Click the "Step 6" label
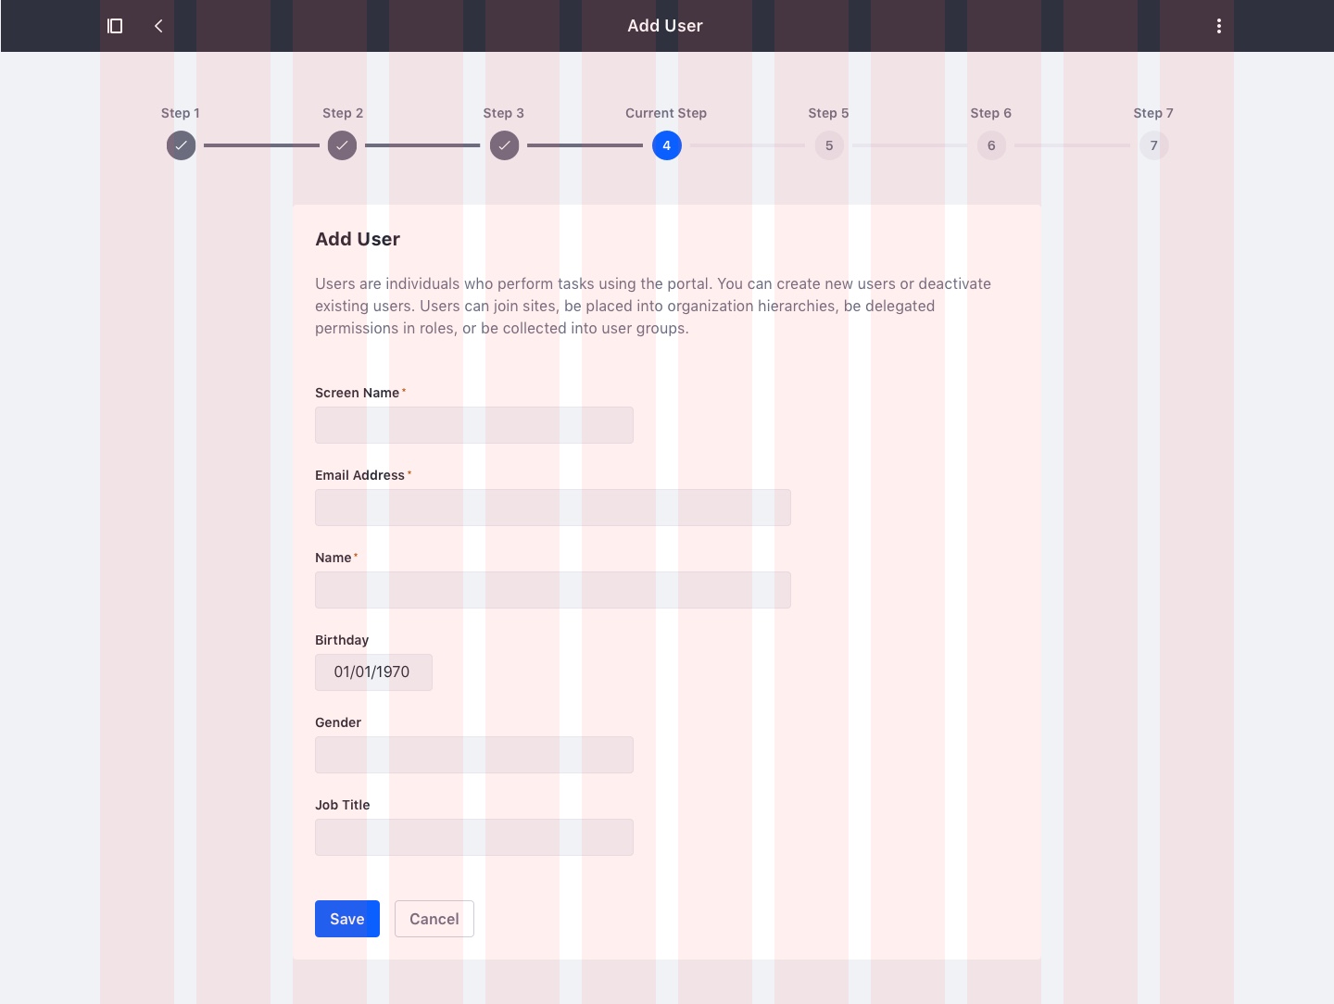 click(991, 113)
